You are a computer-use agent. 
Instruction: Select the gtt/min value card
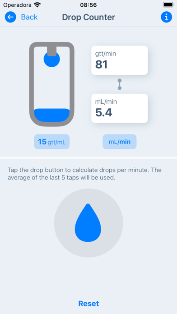(x=120, y=60)
